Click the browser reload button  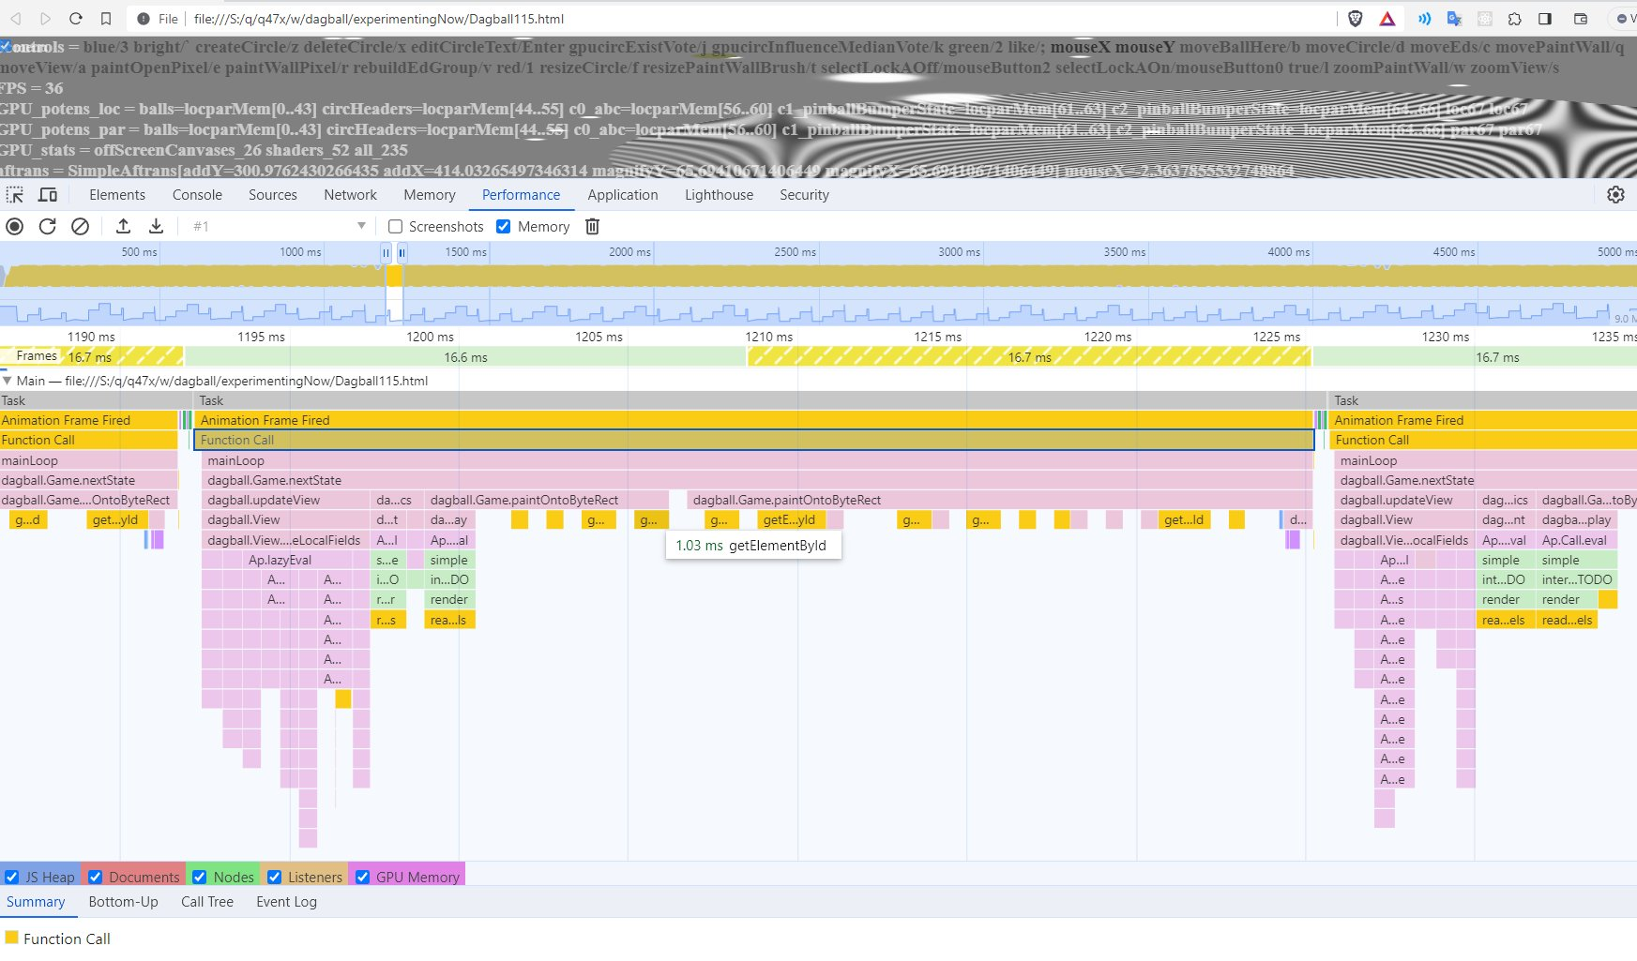(76, 19)
